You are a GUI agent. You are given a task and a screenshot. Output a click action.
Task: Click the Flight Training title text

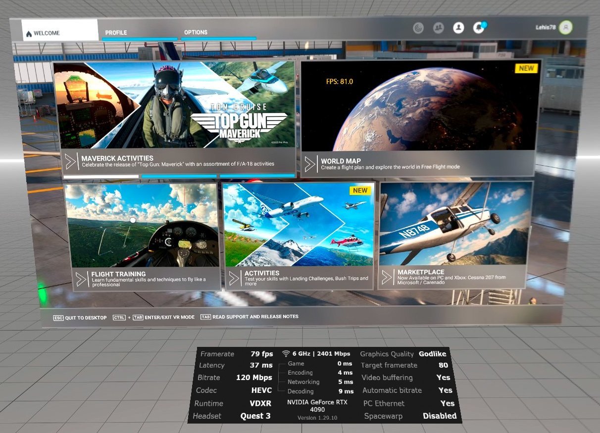[x=118, y=274]
